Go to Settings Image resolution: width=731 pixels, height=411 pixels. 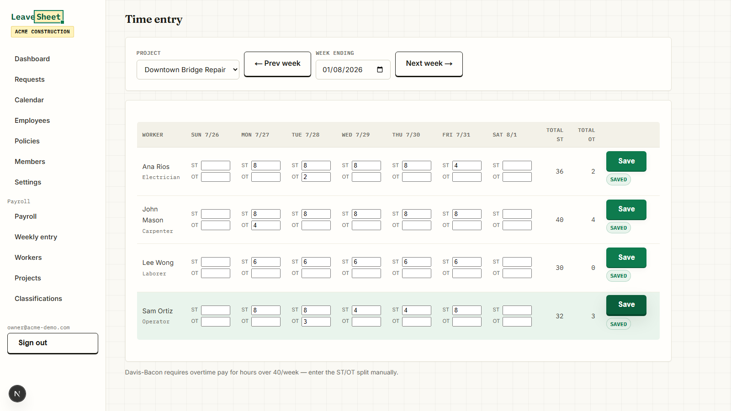(28, 182)
